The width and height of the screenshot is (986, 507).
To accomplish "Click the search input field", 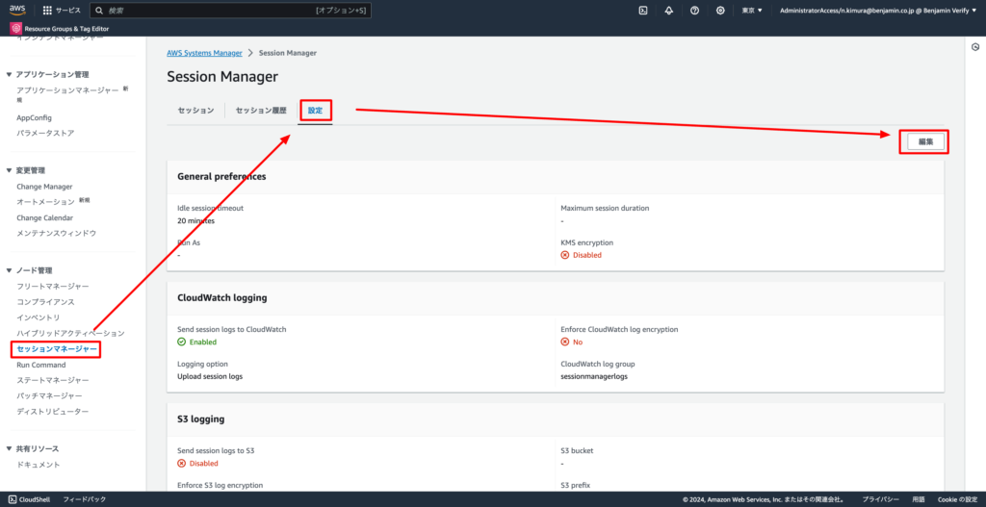I will [230, 10].
